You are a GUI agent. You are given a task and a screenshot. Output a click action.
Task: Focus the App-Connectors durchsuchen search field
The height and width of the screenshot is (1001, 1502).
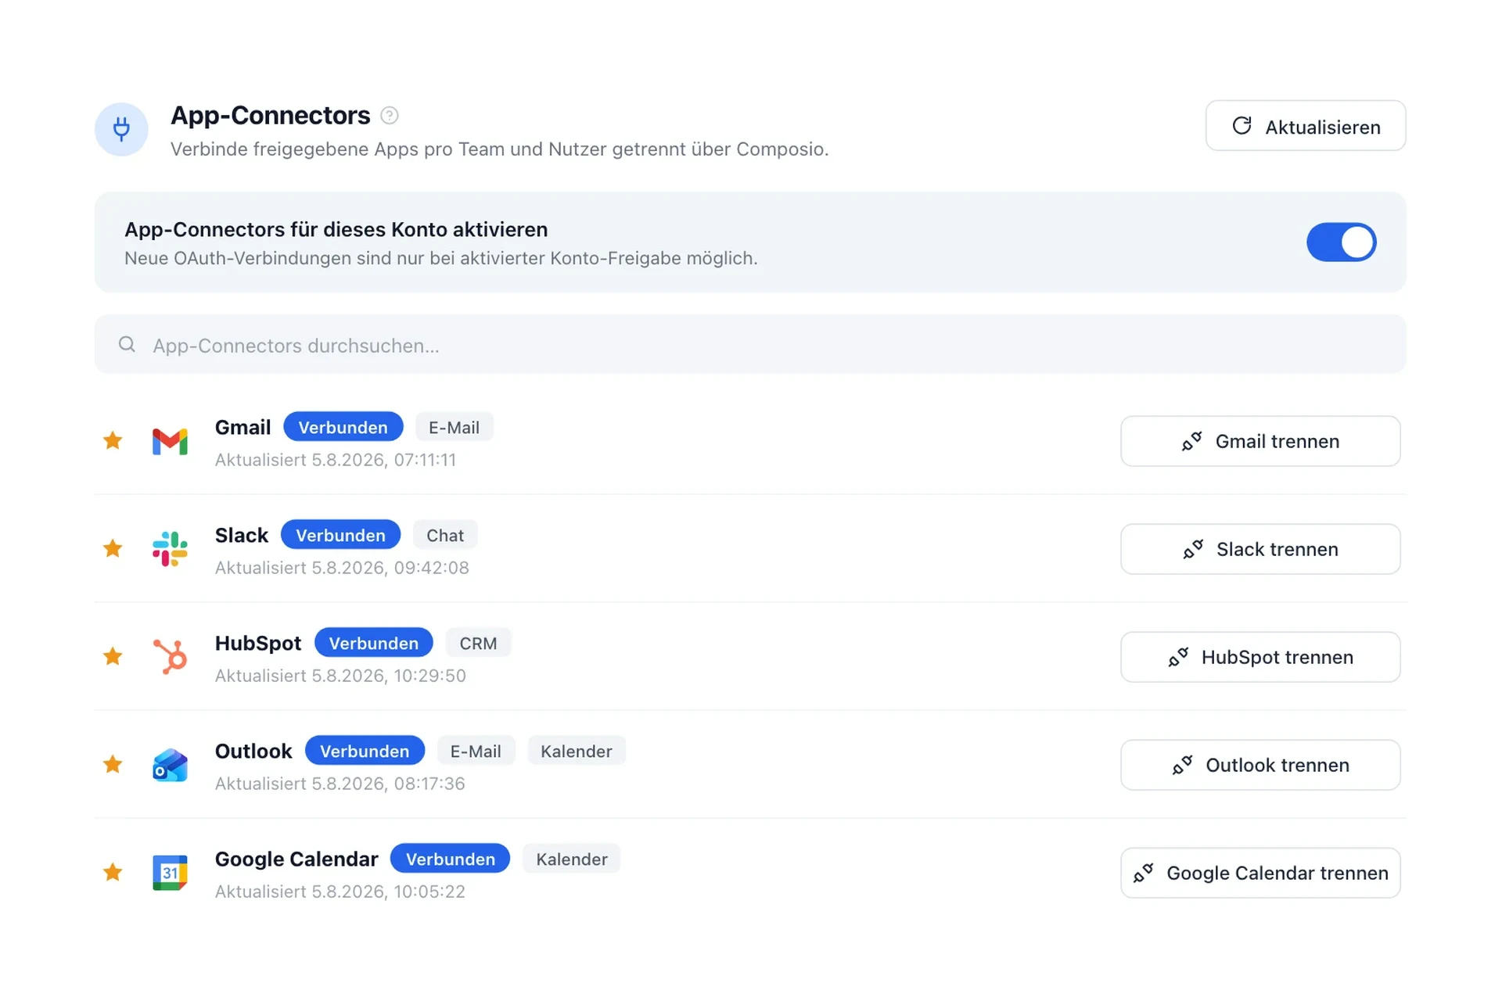point(750,345)
